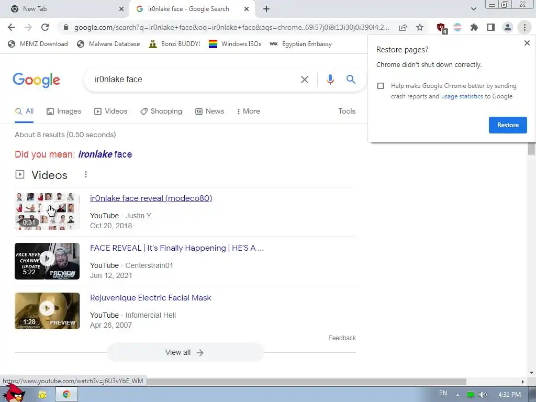Click the forward navigation arrow
The height and width of the screenshot is (402, 536).
coord(28,27)
